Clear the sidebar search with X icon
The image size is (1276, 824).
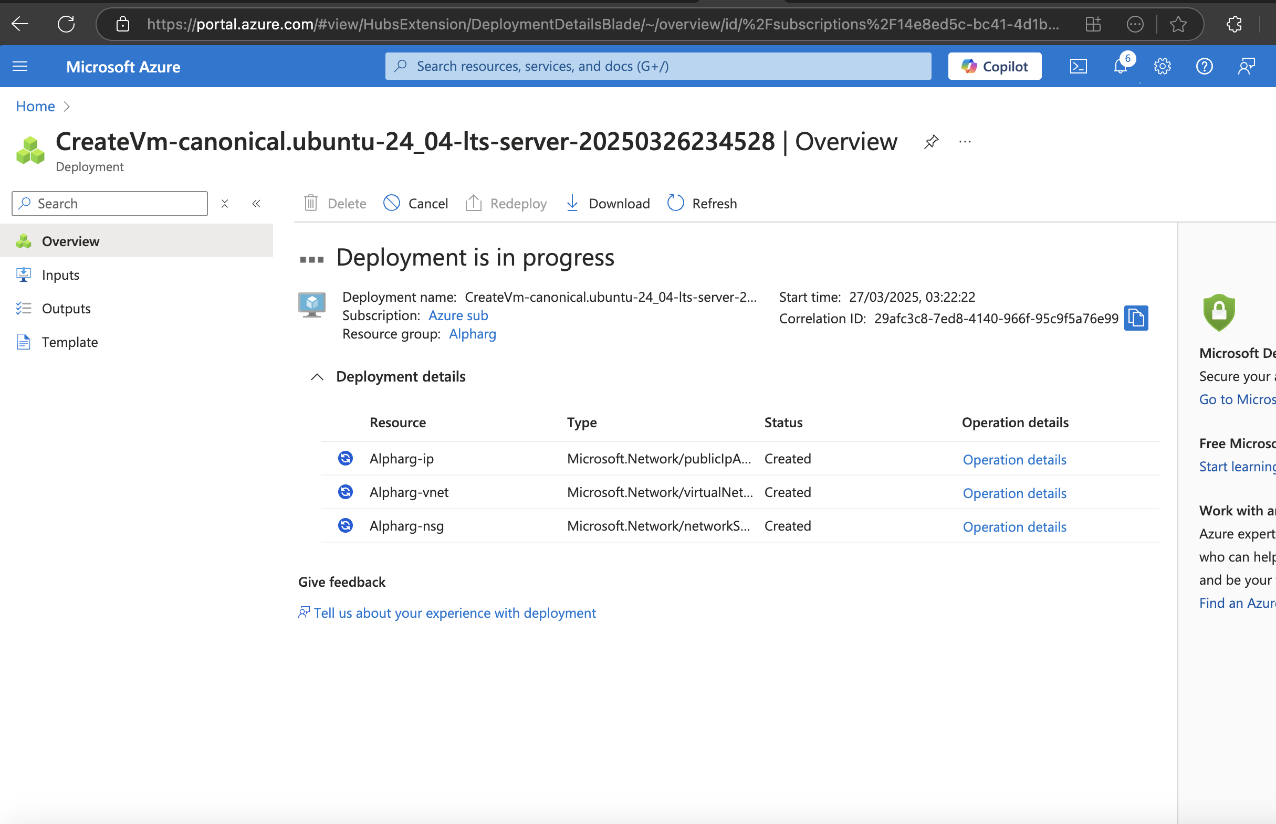(x=225, y=204)
